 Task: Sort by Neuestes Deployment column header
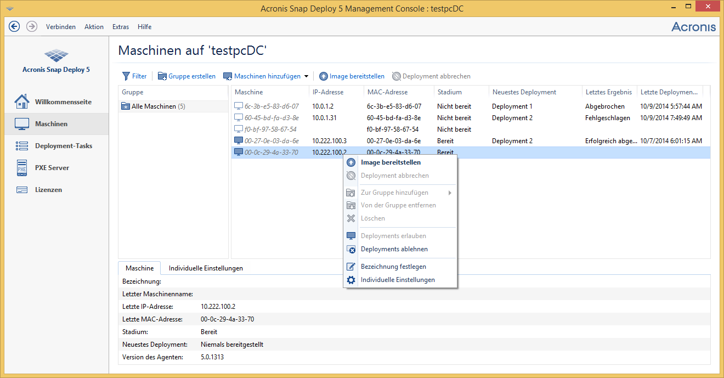pos(535,92)
